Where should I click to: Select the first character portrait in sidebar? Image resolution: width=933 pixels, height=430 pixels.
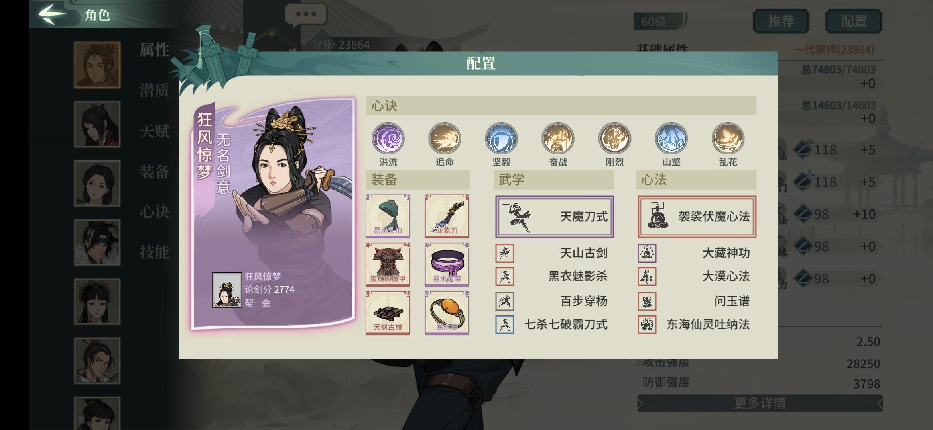tap(97, 65)
